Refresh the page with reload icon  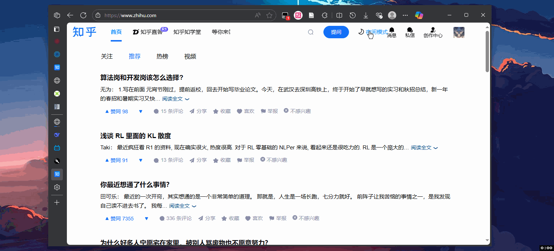(x=83, y=15)
